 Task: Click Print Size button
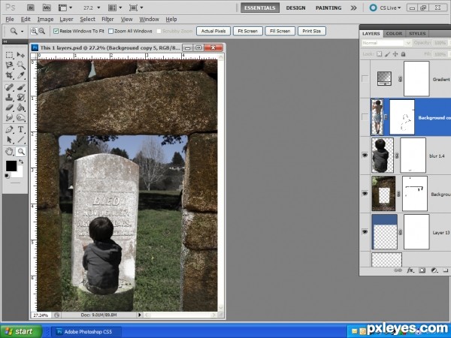312,31
